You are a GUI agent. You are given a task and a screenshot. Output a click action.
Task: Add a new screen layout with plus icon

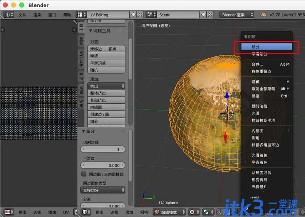pyautogui.click(x=133, y=15)
